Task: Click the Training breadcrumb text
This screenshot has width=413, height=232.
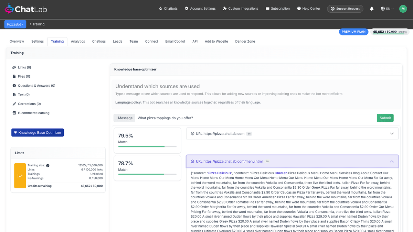Action: tap(39, 24)
